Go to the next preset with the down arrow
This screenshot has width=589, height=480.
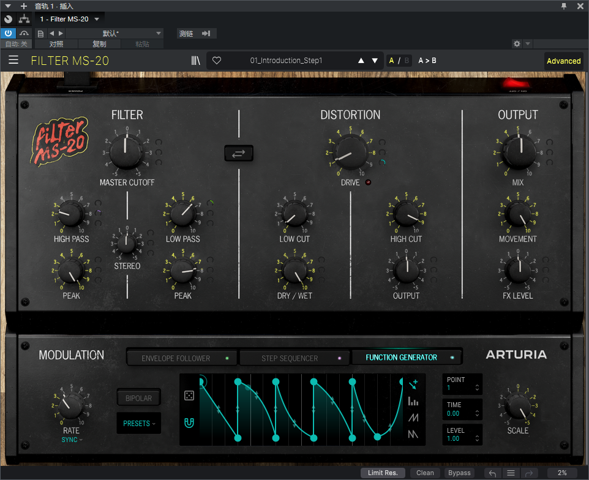click(375, 61)
